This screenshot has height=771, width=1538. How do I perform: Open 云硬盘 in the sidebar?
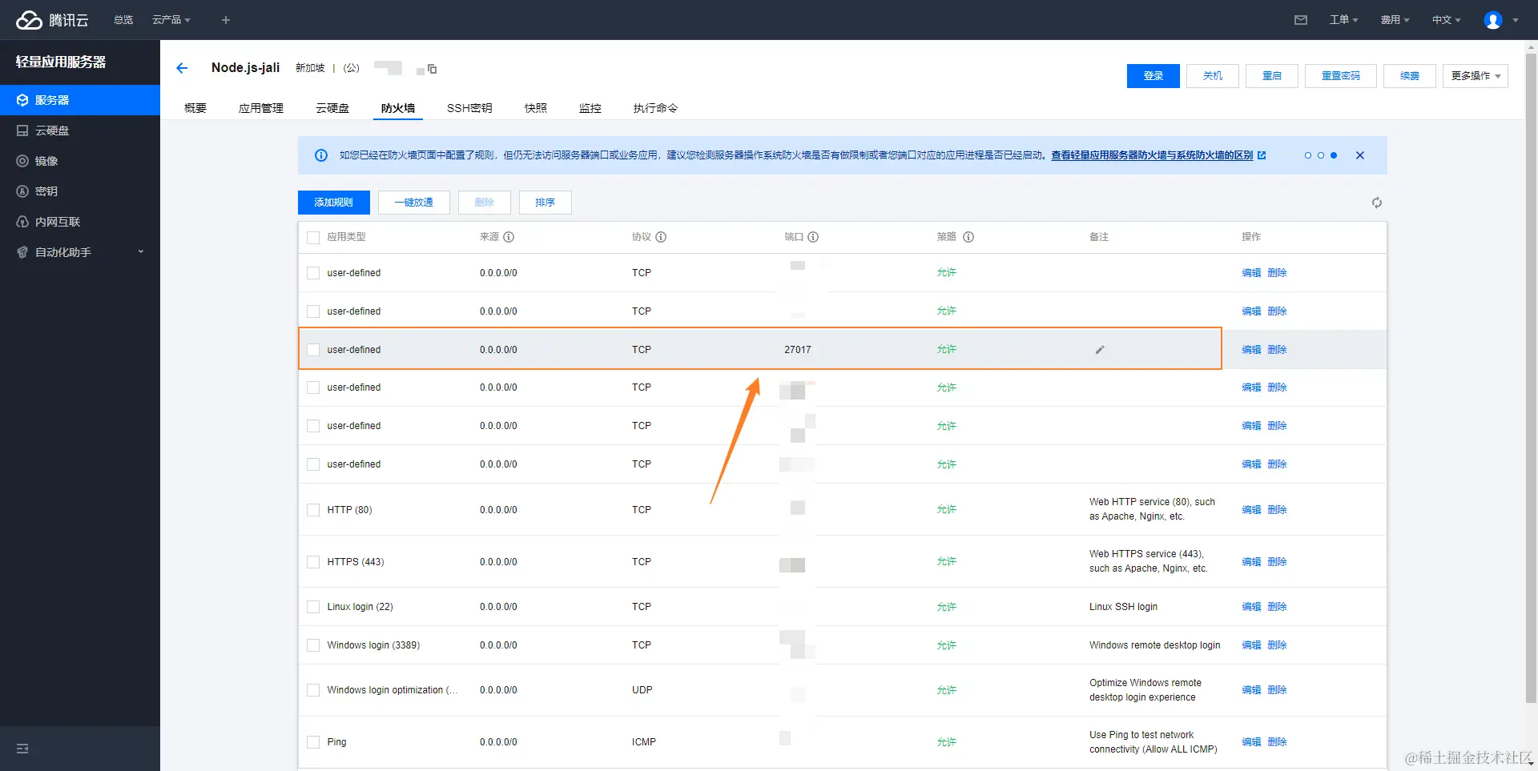[80, 131]
